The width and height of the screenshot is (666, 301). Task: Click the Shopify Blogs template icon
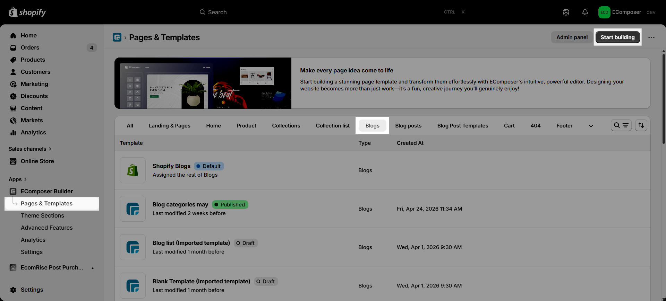point(133,170)
